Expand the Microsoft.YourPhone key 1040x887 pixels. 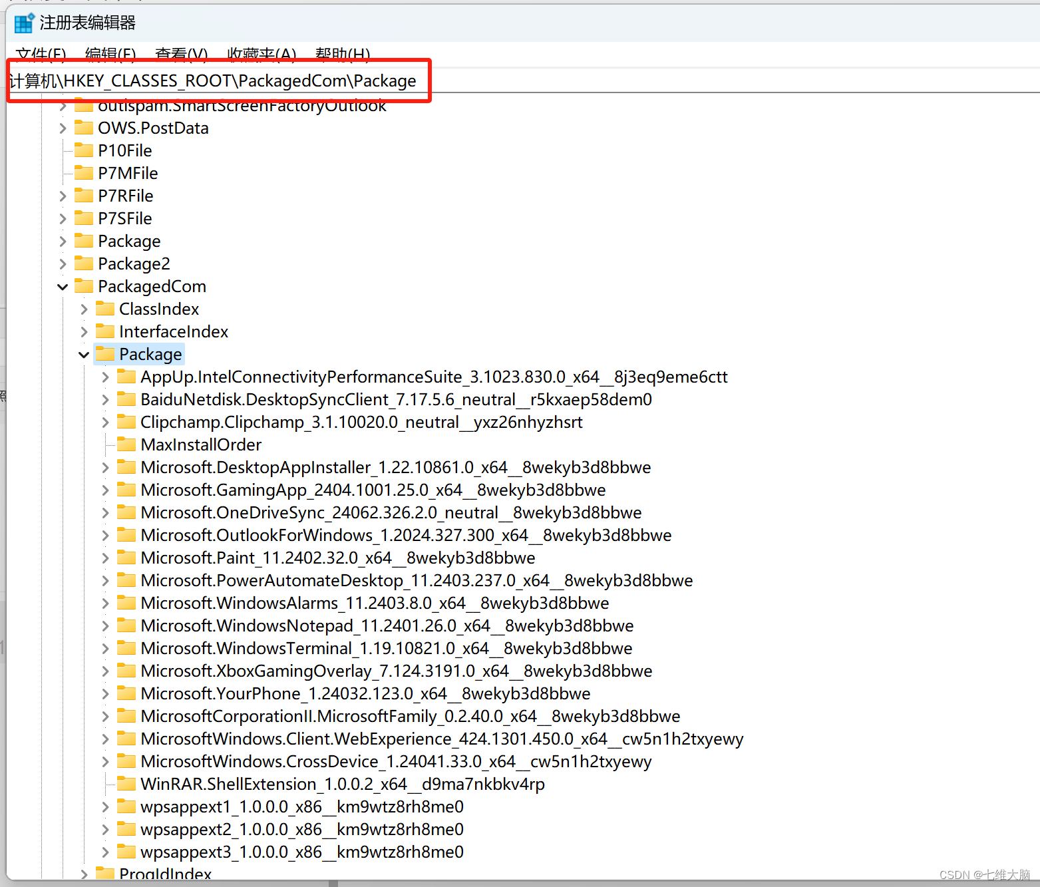(105, 694)
